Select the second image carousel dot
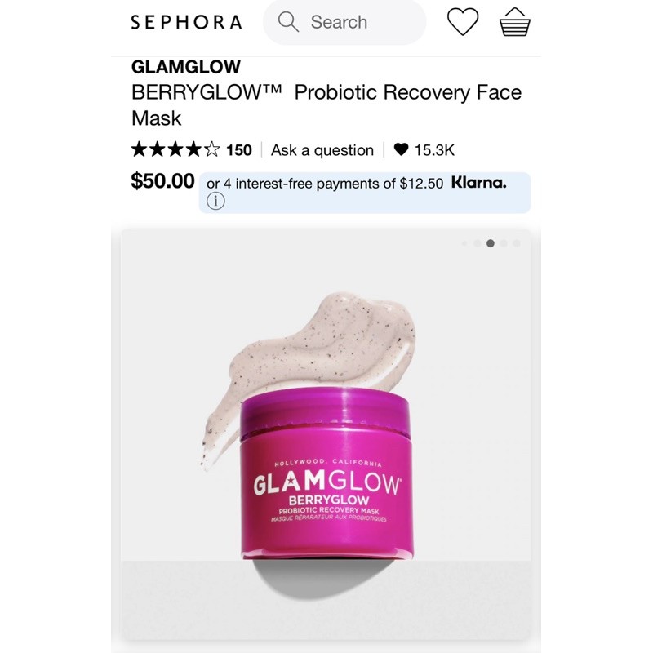The image size is (653, 653). point(478,243)
